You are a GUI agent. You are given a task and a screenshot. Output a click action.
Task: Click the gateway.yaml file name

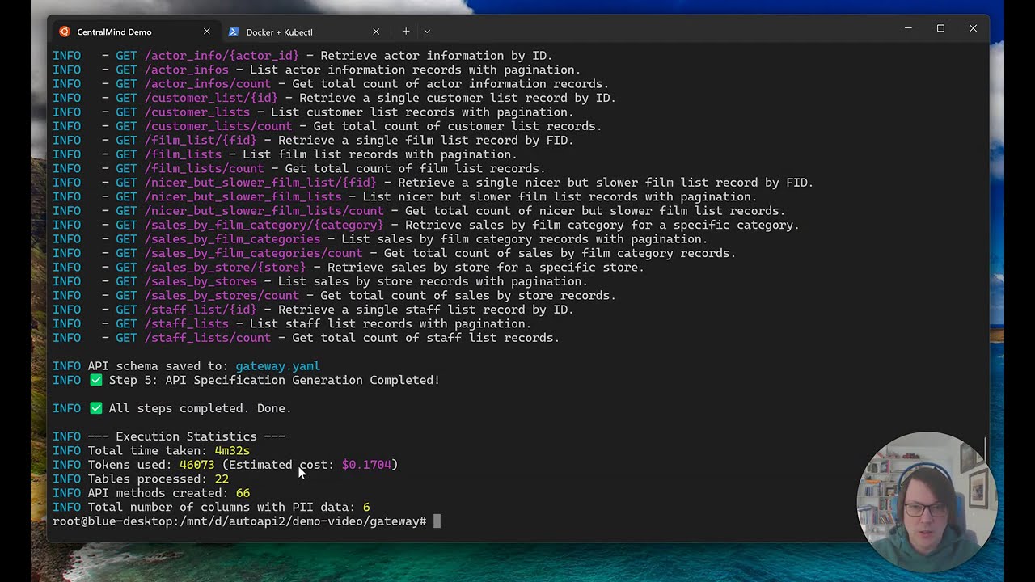tap(277, 366)
